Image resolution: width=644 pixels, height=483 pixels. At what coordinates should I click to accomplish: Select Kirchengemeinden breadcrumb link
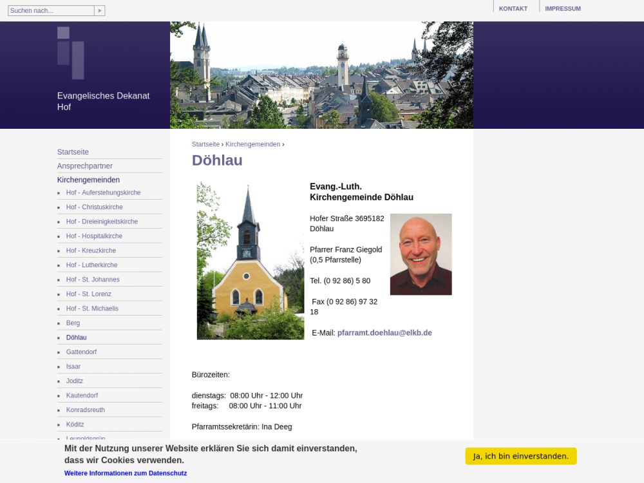point(252,144)
